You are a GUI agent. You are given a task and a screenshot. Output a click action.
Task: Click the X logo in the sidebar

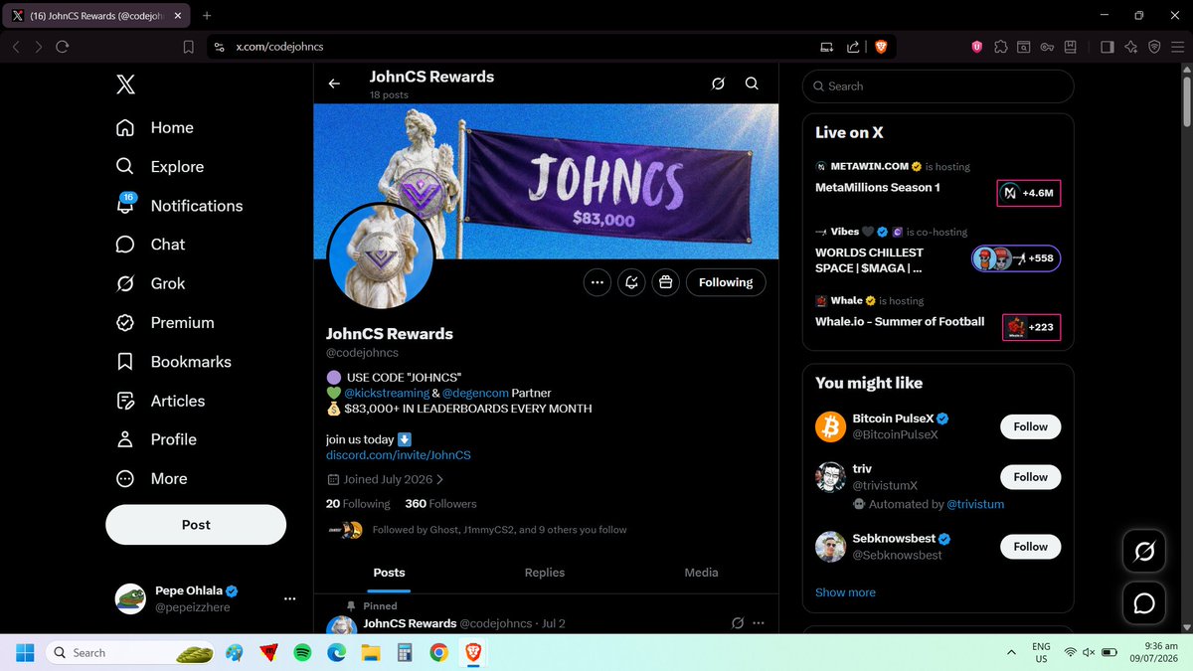pyautogui.click(x=125, y=85)
